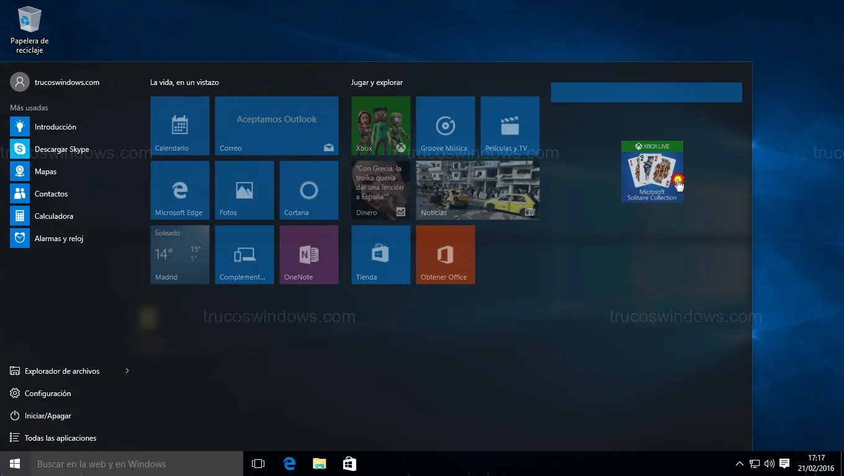Viewport: 844px width, 476px height.
Task: Click the Obtener Office tile
Action: pyautogui.click(x=445, y=254)
